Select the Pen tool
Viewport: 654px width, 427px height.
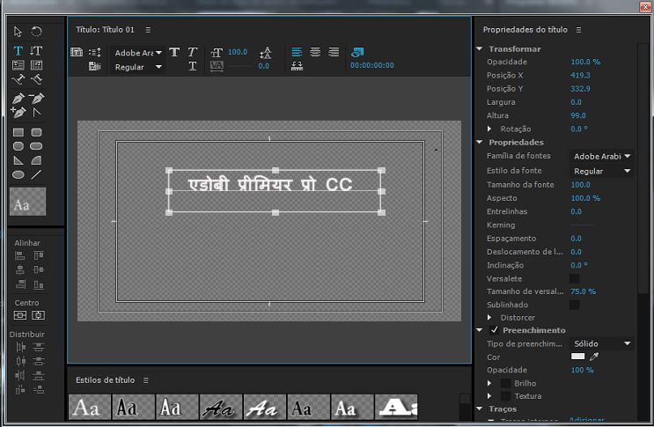pos(18,99)
